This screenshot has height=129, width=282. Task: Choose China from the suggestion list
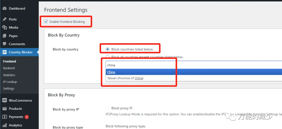[x=194, y=72]
